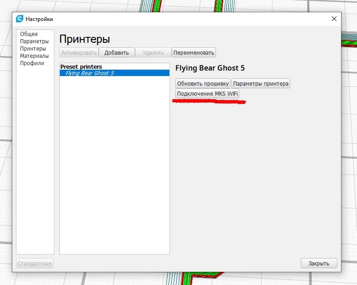The width and height of the screenshot is (357, 285).
Task: Click the Закрыть button
Action: coord(319,264)
